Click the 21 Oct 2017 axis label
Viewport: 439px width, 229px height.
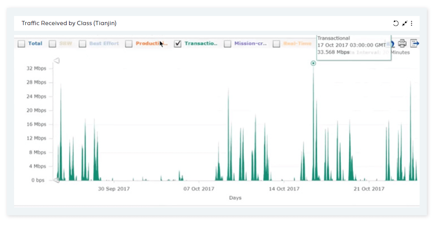tap(369, 189)
